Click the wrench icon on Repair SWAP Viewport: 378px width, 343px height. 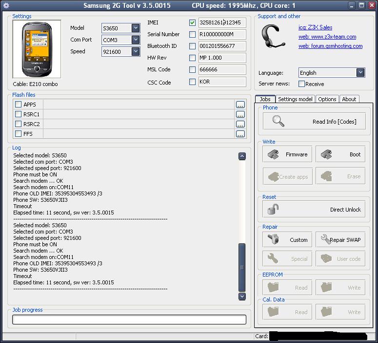coord(326,239)
